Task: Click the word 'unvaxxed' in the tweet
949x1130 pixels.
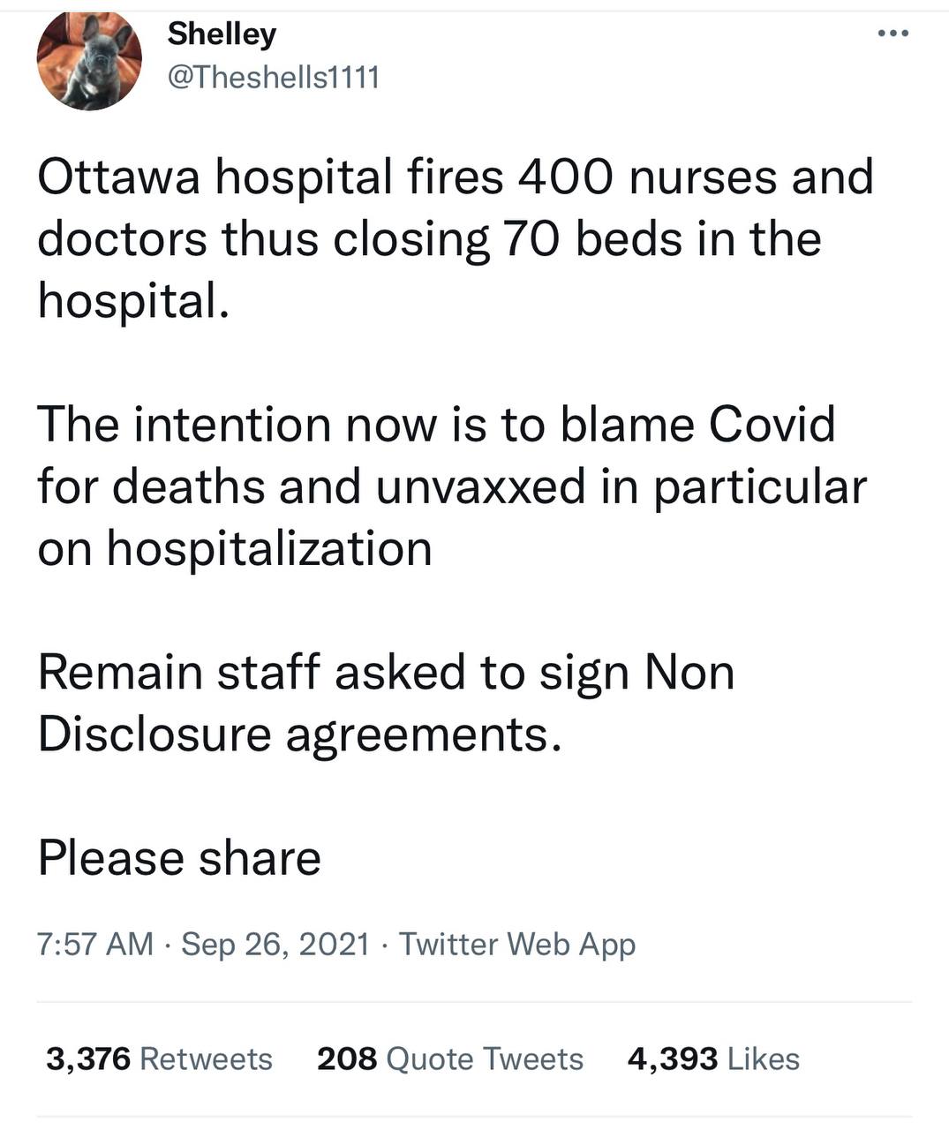Action: tap(481, 486)
